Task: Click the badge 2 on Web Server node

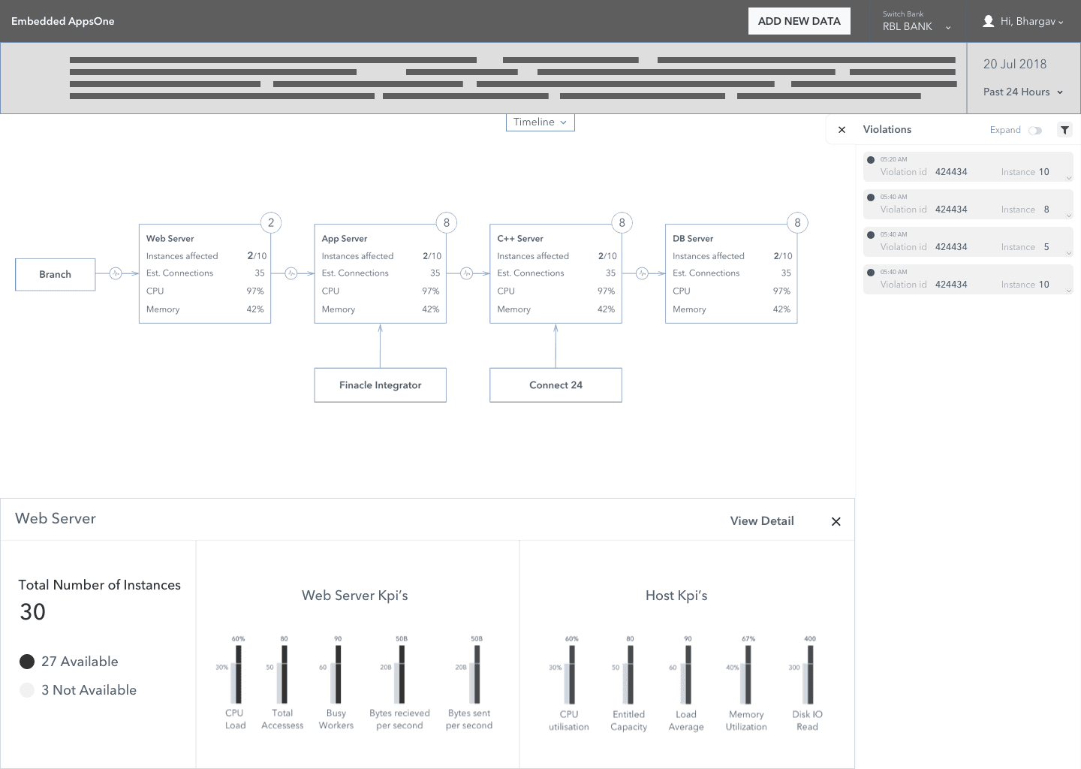Action: point(271,222)
